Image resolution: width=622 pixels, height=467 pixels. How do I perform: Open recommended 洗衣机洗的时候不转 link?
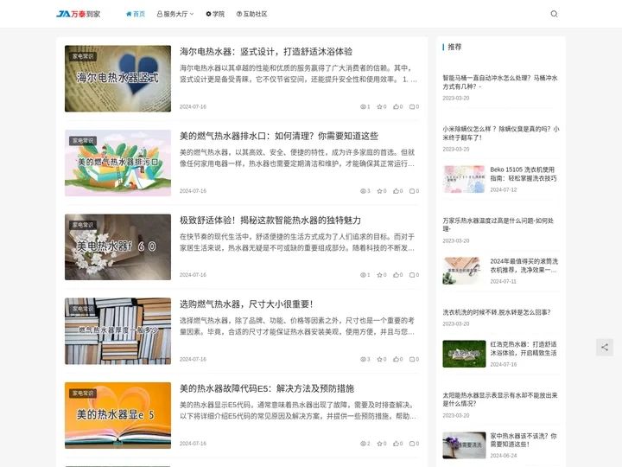click(497, 312)
